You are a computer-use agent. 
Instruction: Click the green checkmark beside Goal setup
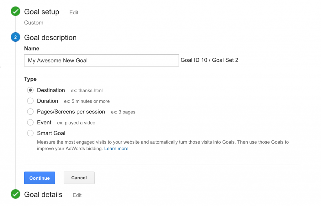coord(15,11)
